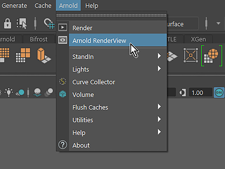
Task: Click the orange box on plane shelf icon
Action: pyautogui.click(x=44, y=56)
